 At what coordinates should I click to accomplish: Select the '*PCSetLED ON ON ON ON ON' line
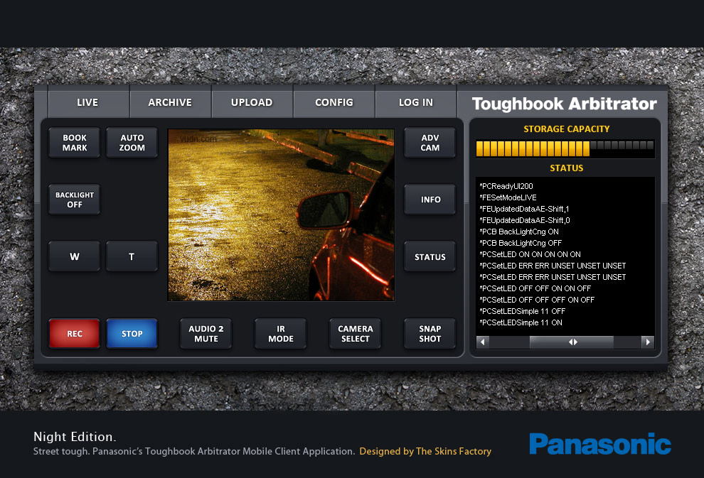tap(530, 254)
